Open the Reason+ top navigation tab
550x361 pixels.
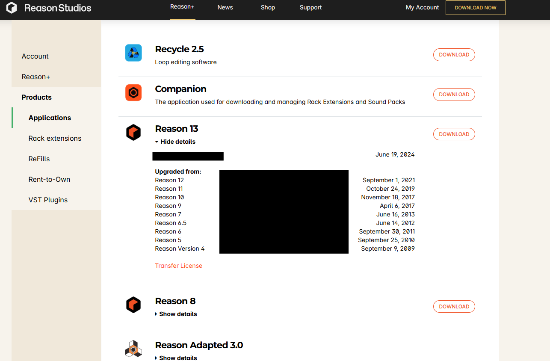pos(182,7)
